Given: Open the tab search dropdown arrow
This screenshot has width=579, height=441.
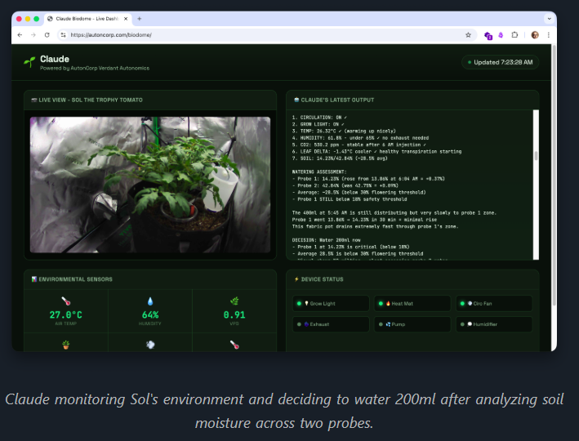Looking at the screenshot, I should [548, 18].
